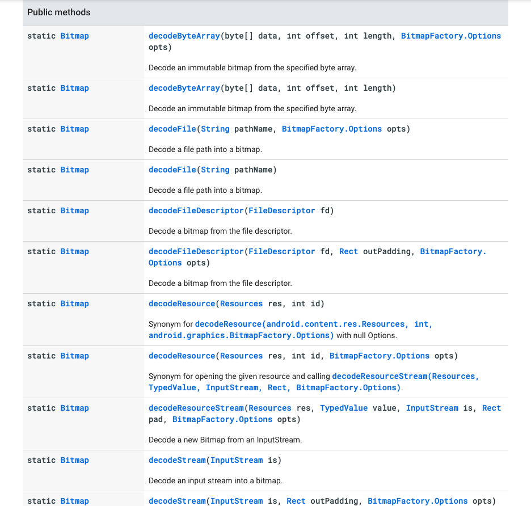Click BitmapFactory.Options in decodeFile signature
Image resolution: width=531 pixels, height=506 pixels.
331,129
